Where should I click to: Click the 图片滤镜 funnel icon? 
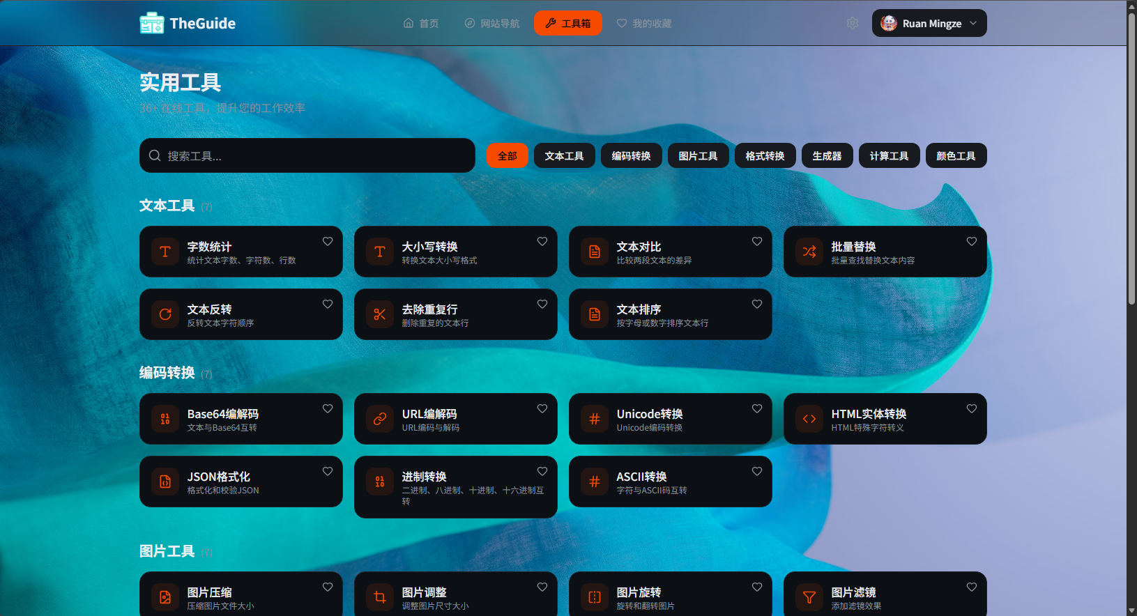click(809, 597)
